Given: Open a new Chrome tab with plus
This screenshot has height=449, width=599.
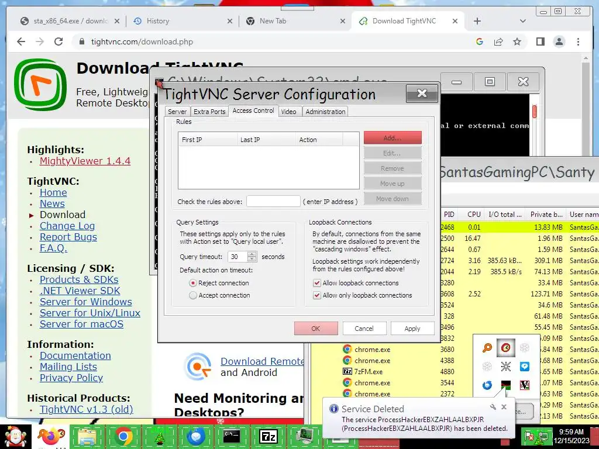Looking at the screenshot, I should click(x=477, y=21).
